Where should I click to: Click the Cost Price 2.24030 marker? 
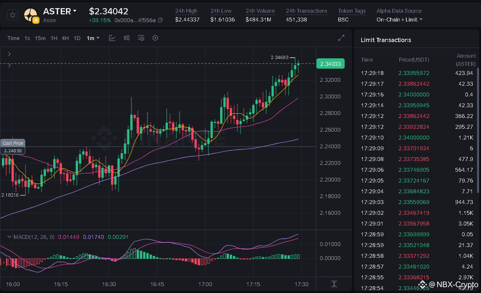click(x=13, y=147)
